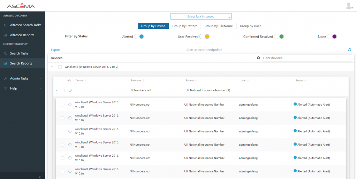The image size is (357, 179).
Task: Switch to the Group by FileName tab
Action: click(219, 26)
